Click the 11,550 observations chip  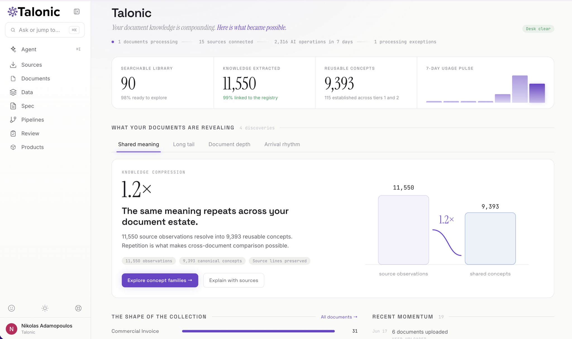149,261
